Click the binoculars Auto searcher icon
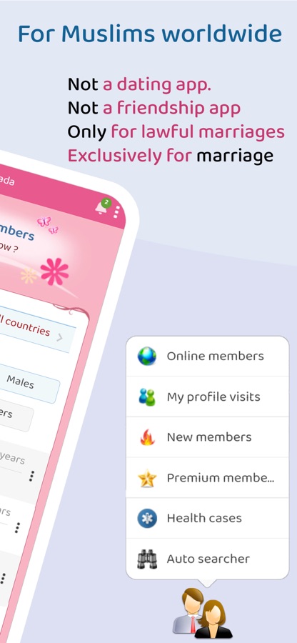Screen dimensions: 297x643 click(x=146, y=559)
